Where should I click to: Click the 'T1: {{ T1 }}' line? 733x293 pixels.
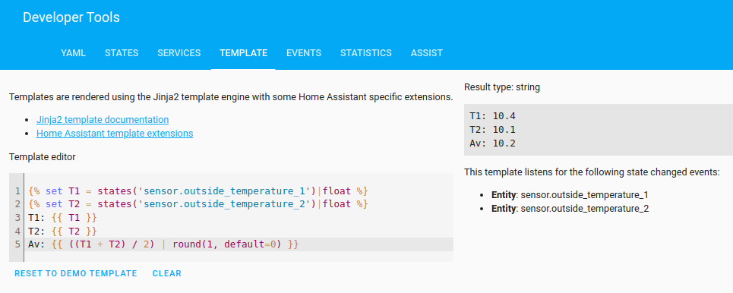click(62, 218)
